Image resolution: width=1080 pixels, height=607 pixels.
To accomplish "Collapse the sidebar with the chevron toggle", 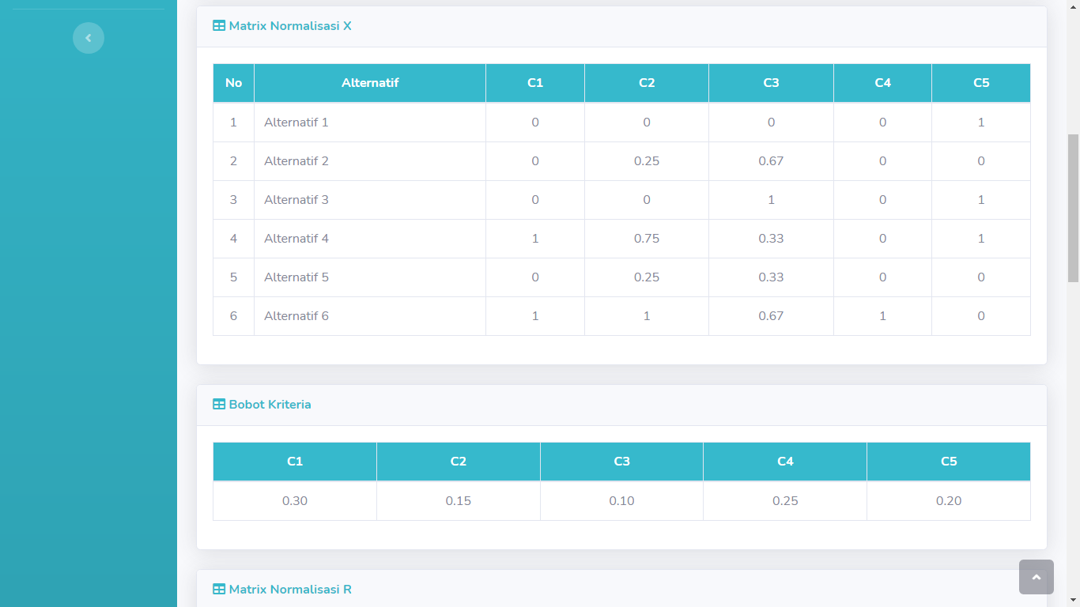I will 89,38.
